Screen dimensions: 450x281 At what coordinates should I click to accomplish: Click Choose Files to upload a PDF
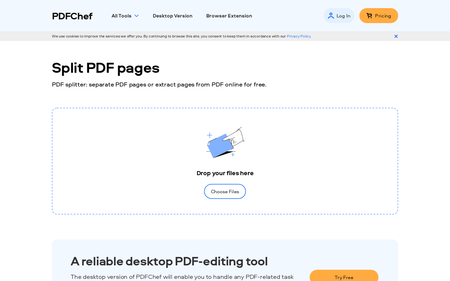tap(225, 191)
